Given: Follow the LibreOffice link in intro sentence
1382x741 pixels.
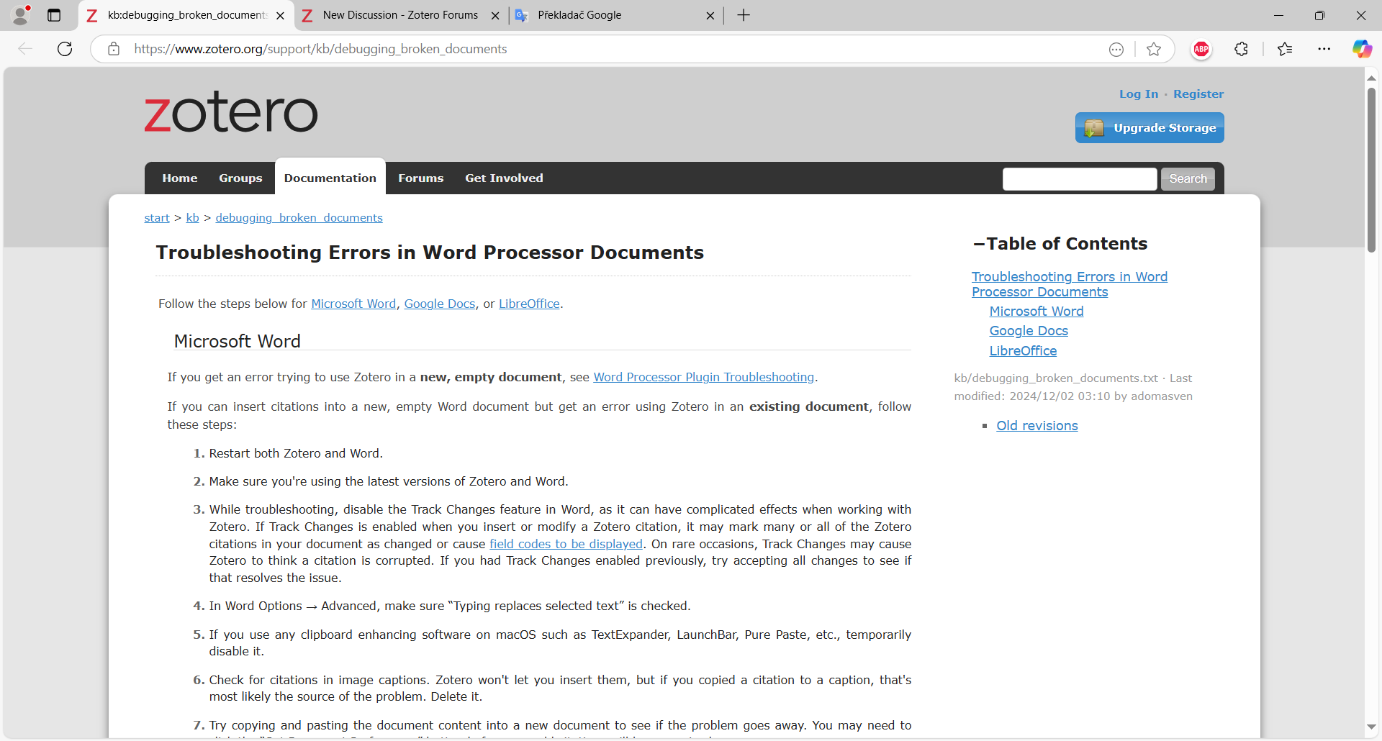Looking at the screenshot, I should tap(529, 304).
